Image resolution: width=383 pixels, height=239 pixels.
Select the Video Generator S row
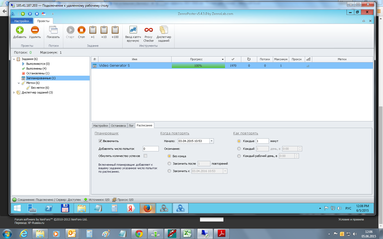coord(232,66)
